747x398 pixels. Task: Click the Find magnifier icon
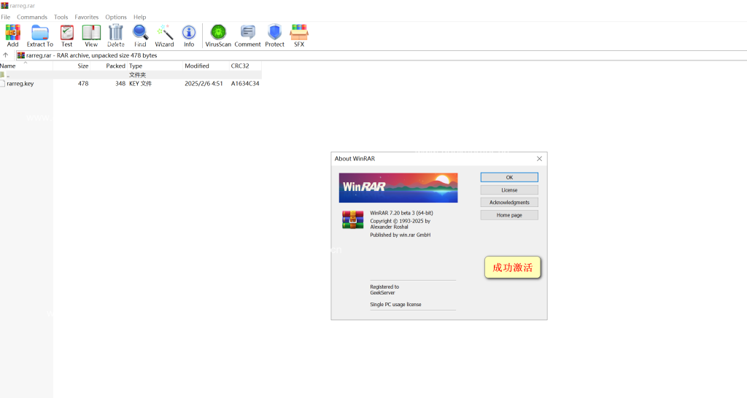tap(140, 34)
